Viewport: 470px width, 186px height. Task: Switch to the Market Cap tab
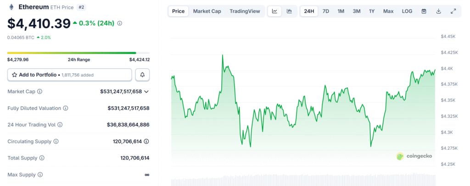point(207,11)
